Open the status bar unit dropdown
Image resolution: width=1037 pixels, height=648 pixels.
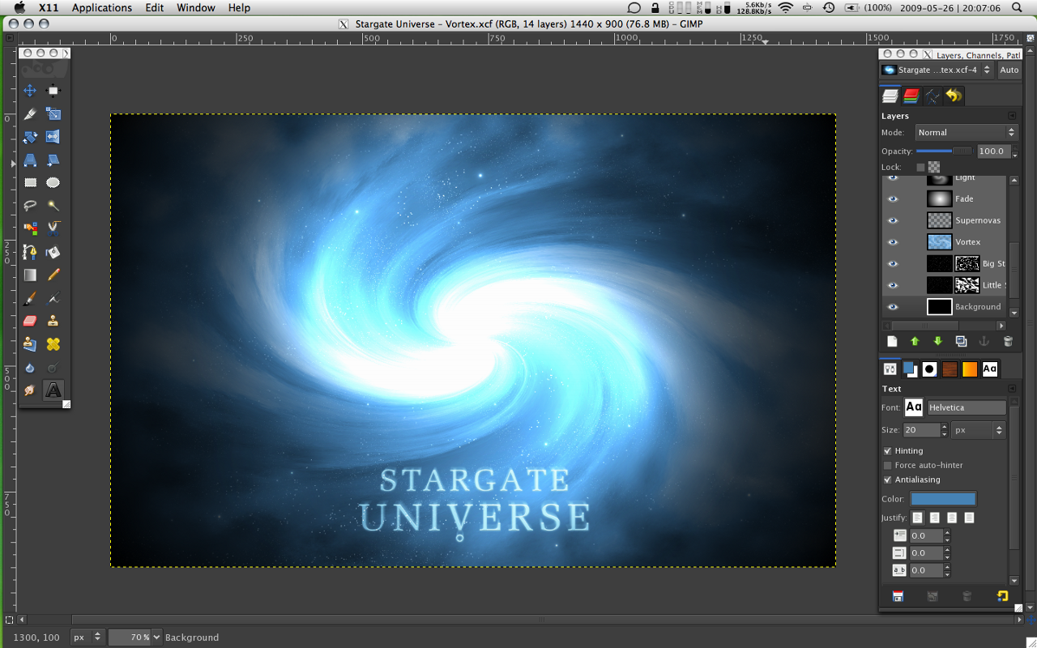[x=87, y=637]
